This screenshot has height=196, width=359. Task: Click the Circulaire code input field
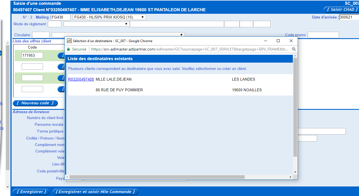click(x=41, y=35)
